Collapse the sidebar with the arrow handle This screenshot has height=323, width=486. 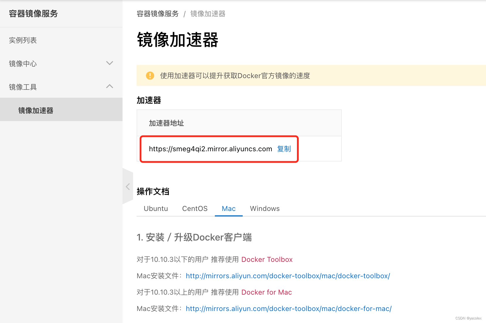coord(128,186)
